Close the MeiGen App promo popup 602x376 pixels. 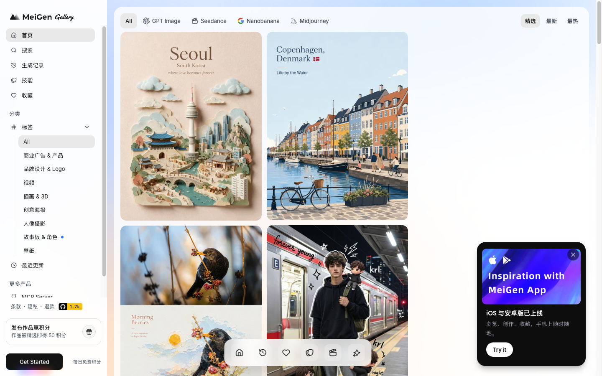click(x=573, y=255)
